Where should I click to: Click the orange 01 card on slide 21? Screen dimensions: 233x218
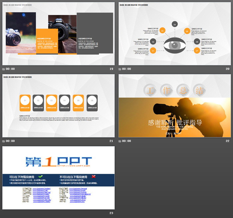(x=25, y=103)
